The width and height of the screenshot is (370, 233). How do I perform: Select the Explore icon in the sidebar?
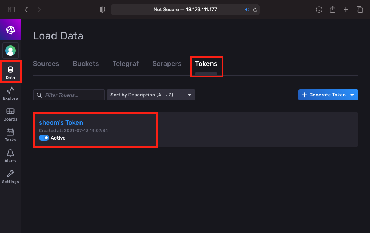click(10, 93)
